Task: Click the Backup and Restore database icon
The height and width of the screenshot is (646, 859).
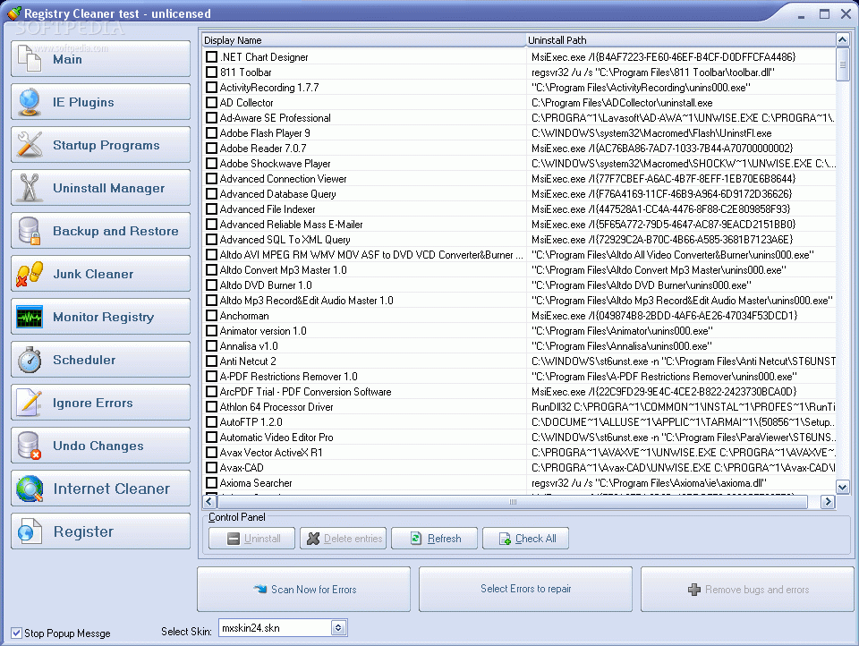Action: point(29,231)
